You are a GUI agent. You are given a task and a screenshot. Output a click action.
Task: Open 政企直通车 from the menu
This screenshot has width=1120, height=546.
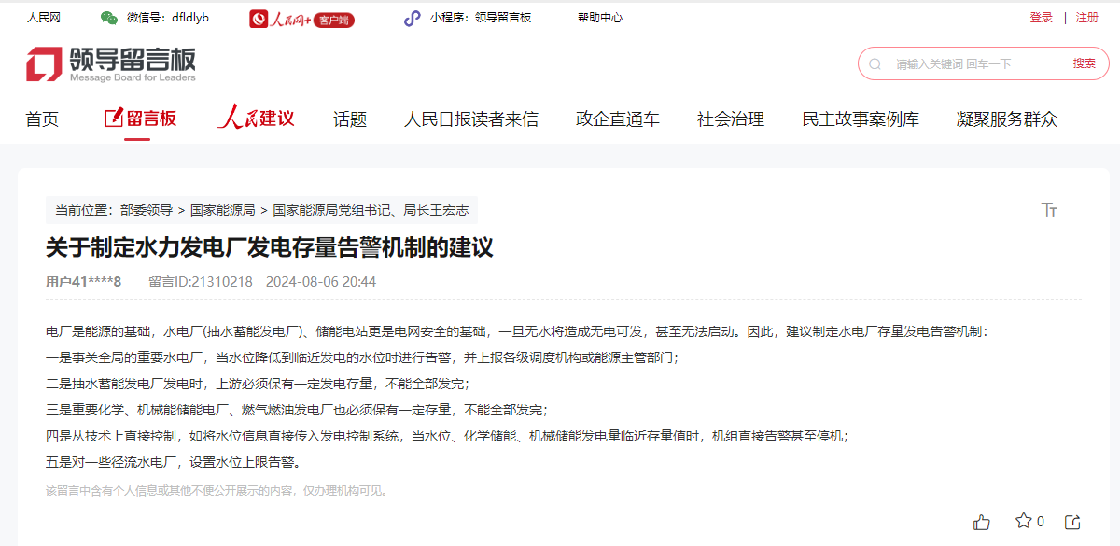point(617,119)
